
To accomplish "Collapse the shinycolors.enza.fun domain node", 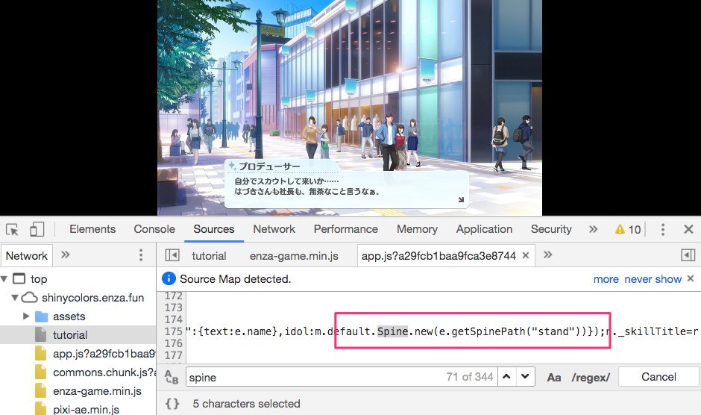I will 15,297.
